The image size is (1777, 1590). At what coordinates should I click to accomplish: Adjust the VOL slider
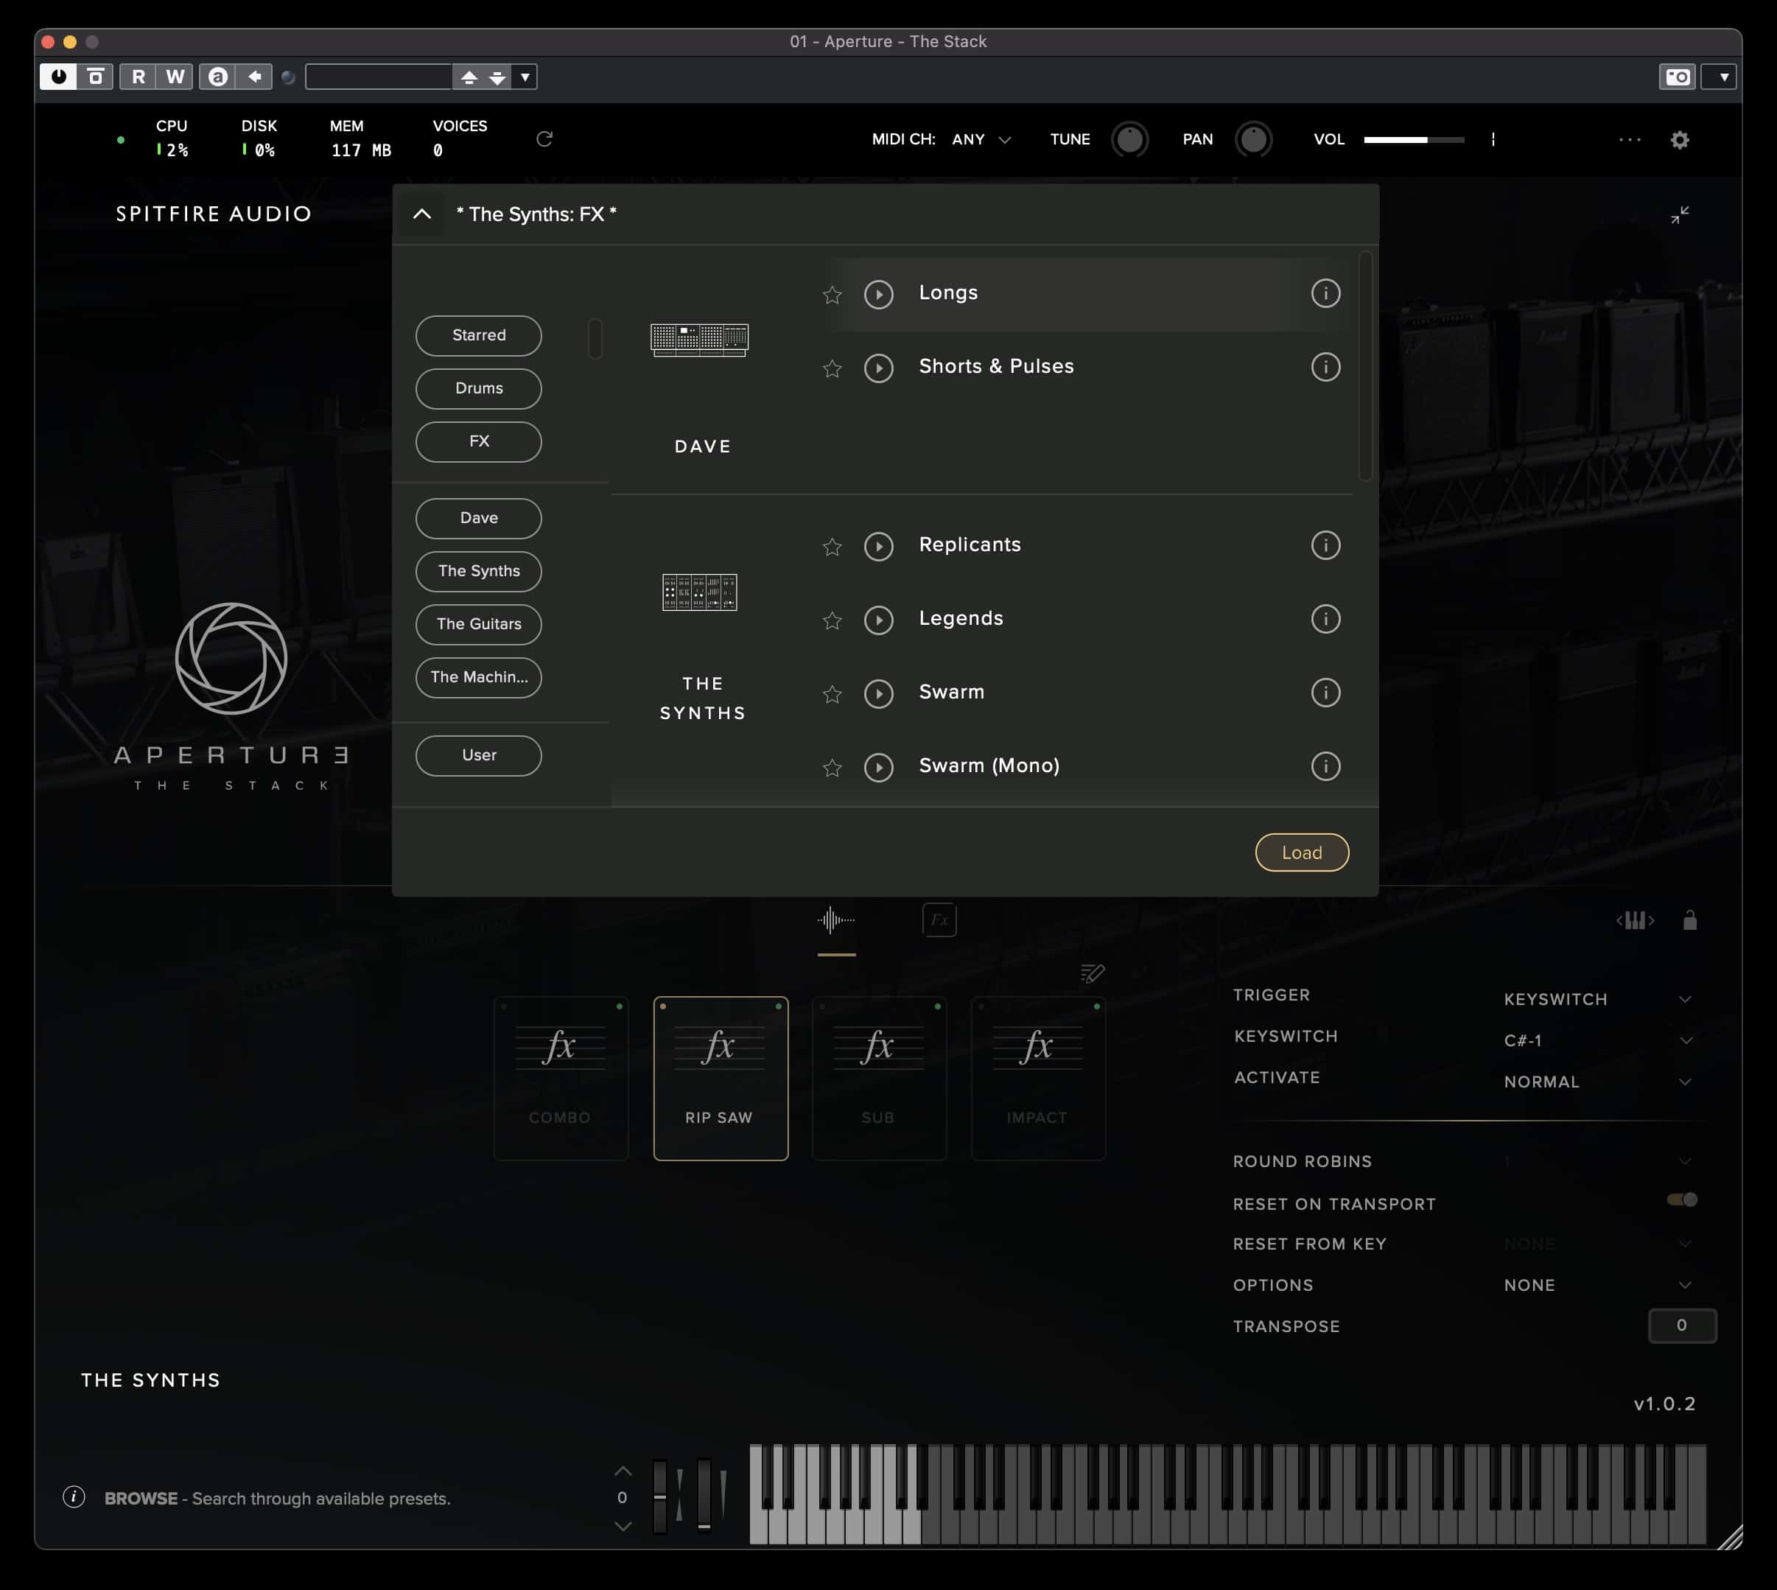click(1414, 140)
